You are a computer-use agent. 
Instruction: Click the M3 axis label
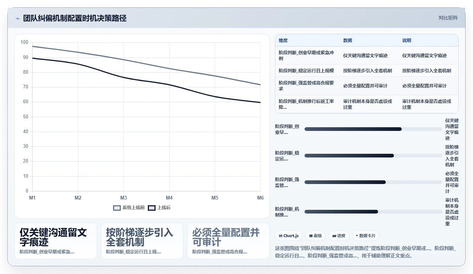[123, 198]
